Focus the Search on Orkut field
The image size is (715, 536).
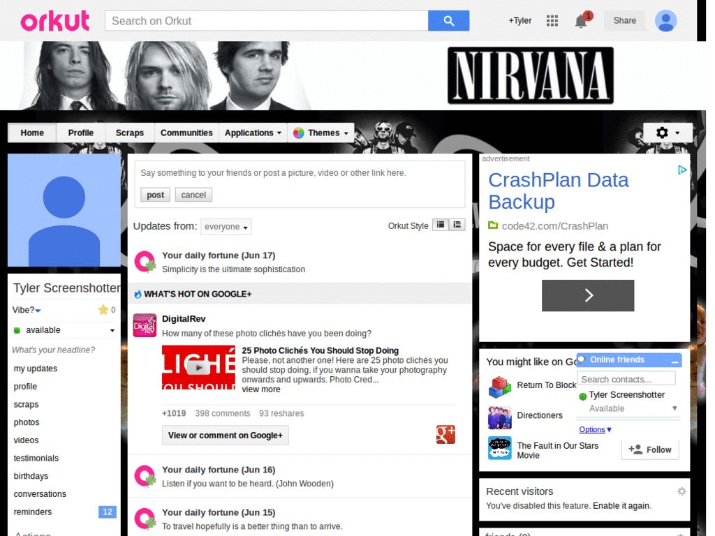[266, 21]
